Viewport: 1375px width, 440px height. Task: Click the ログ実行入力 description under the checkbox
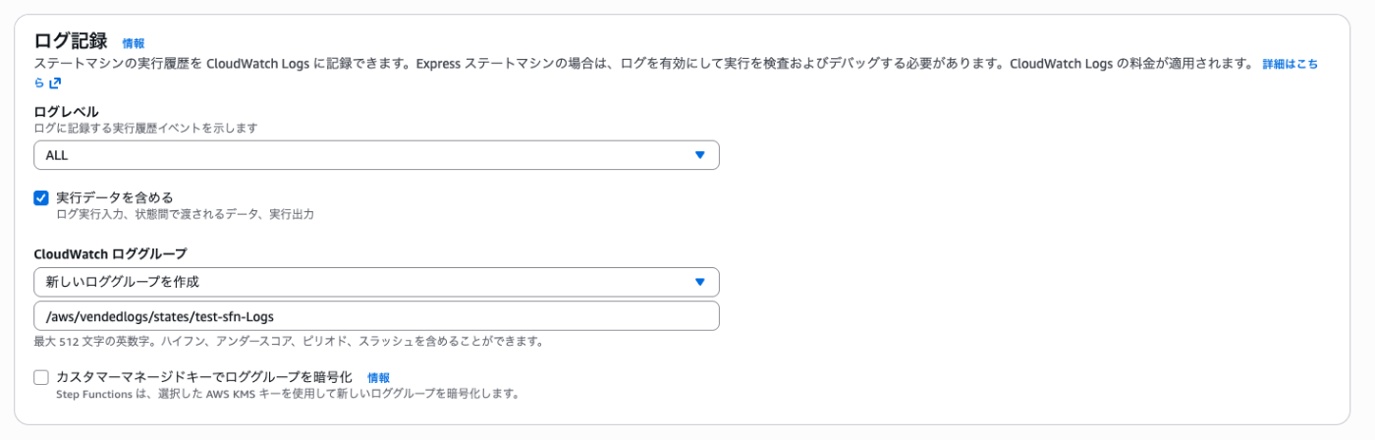185,213
